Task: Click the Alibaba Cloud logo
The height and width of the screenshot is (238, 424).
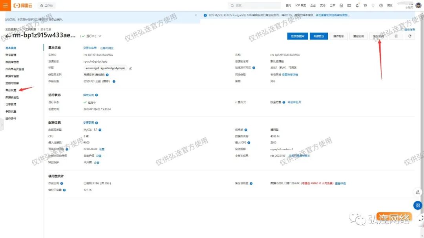Action: click(23, 5)
